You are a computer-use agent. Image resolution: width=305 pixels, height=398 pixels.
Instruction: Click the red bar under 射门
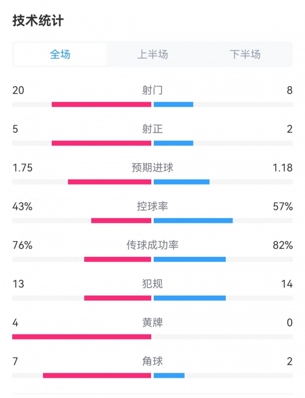[101, 105]
